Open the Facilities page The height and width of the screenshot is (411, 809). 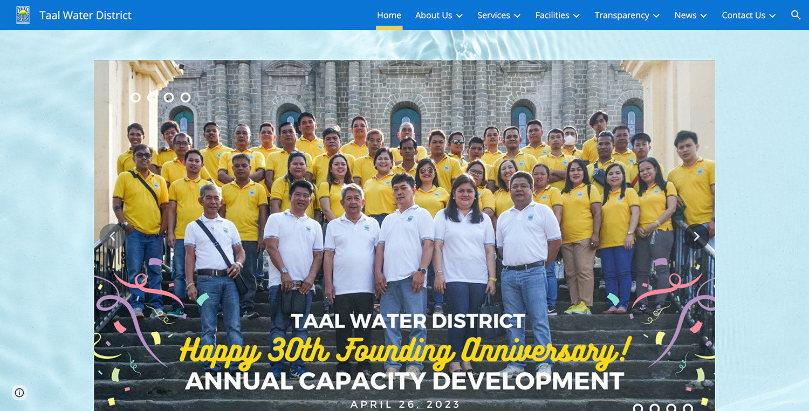(x=552, y=15)
